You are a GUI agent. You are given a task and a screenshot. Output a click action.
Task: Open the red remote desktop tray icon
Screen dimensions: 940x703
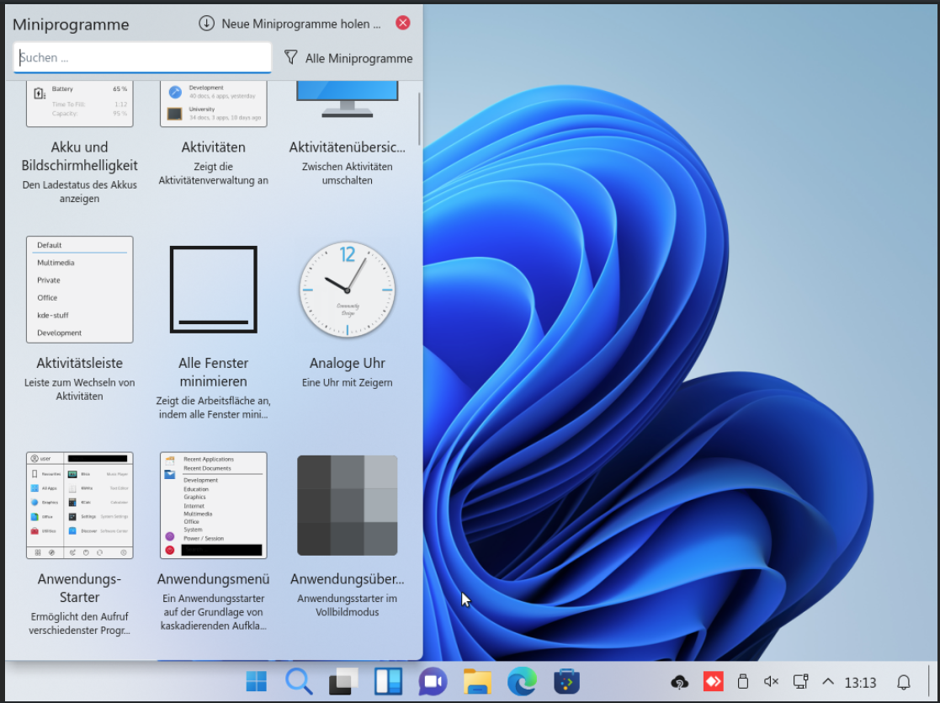click(713, 681)
